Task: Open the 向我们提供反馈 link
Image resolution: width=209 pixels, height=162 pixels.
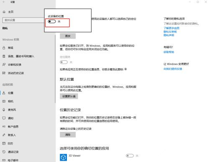Action: (x=173, y=69)
